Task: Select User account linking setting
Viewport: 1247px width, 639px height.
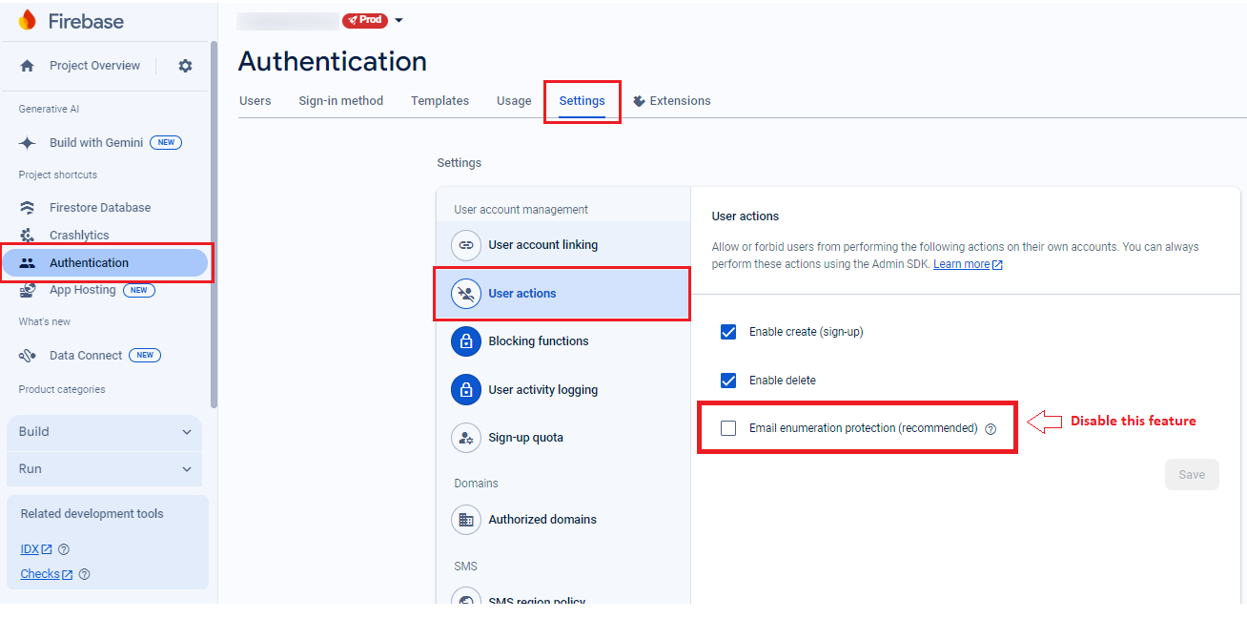Action: [x=563, y=245]
